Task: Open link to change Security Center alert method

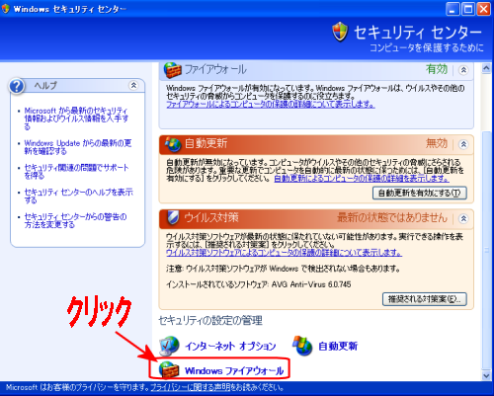Action: [x=75, y=221]
